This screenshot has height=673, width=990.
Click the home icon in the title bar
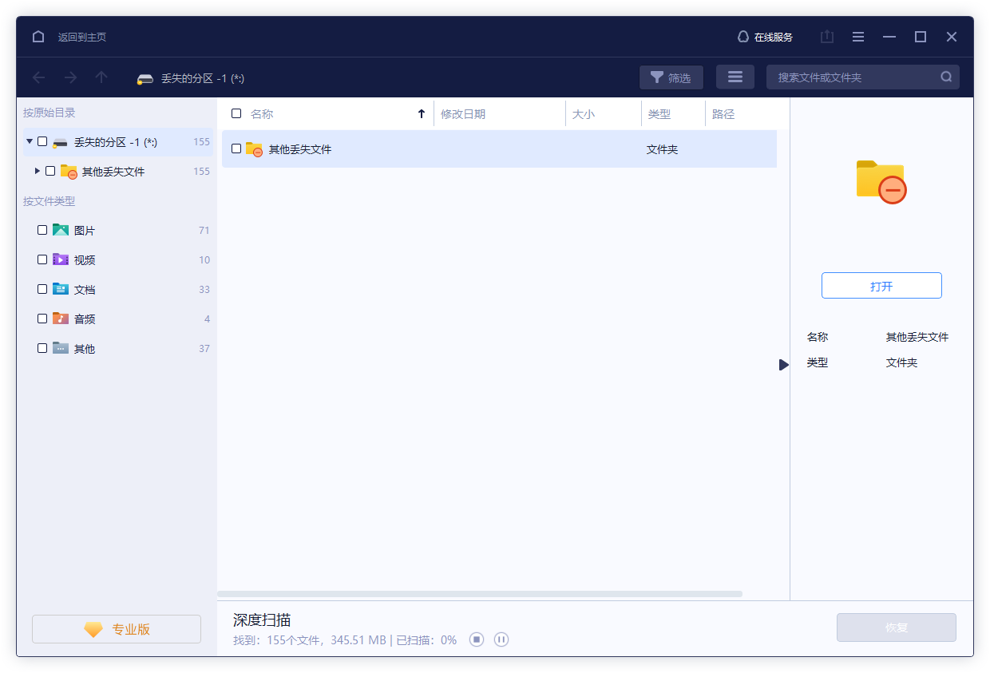[38, 37]
